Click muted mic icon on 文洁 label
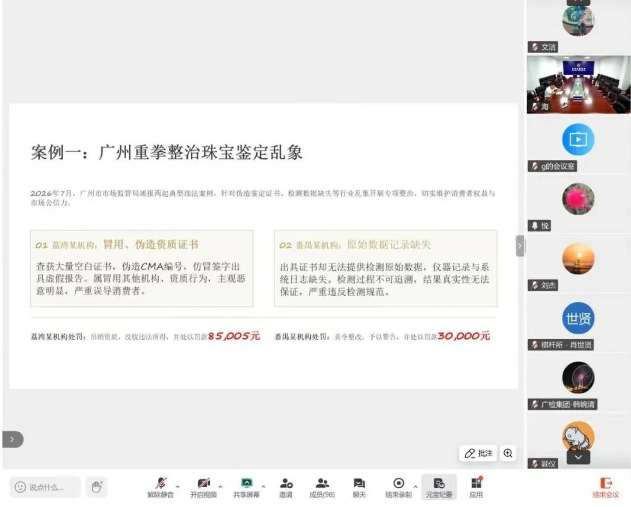This screenshot has height=507, width=631. pos(535,47)
